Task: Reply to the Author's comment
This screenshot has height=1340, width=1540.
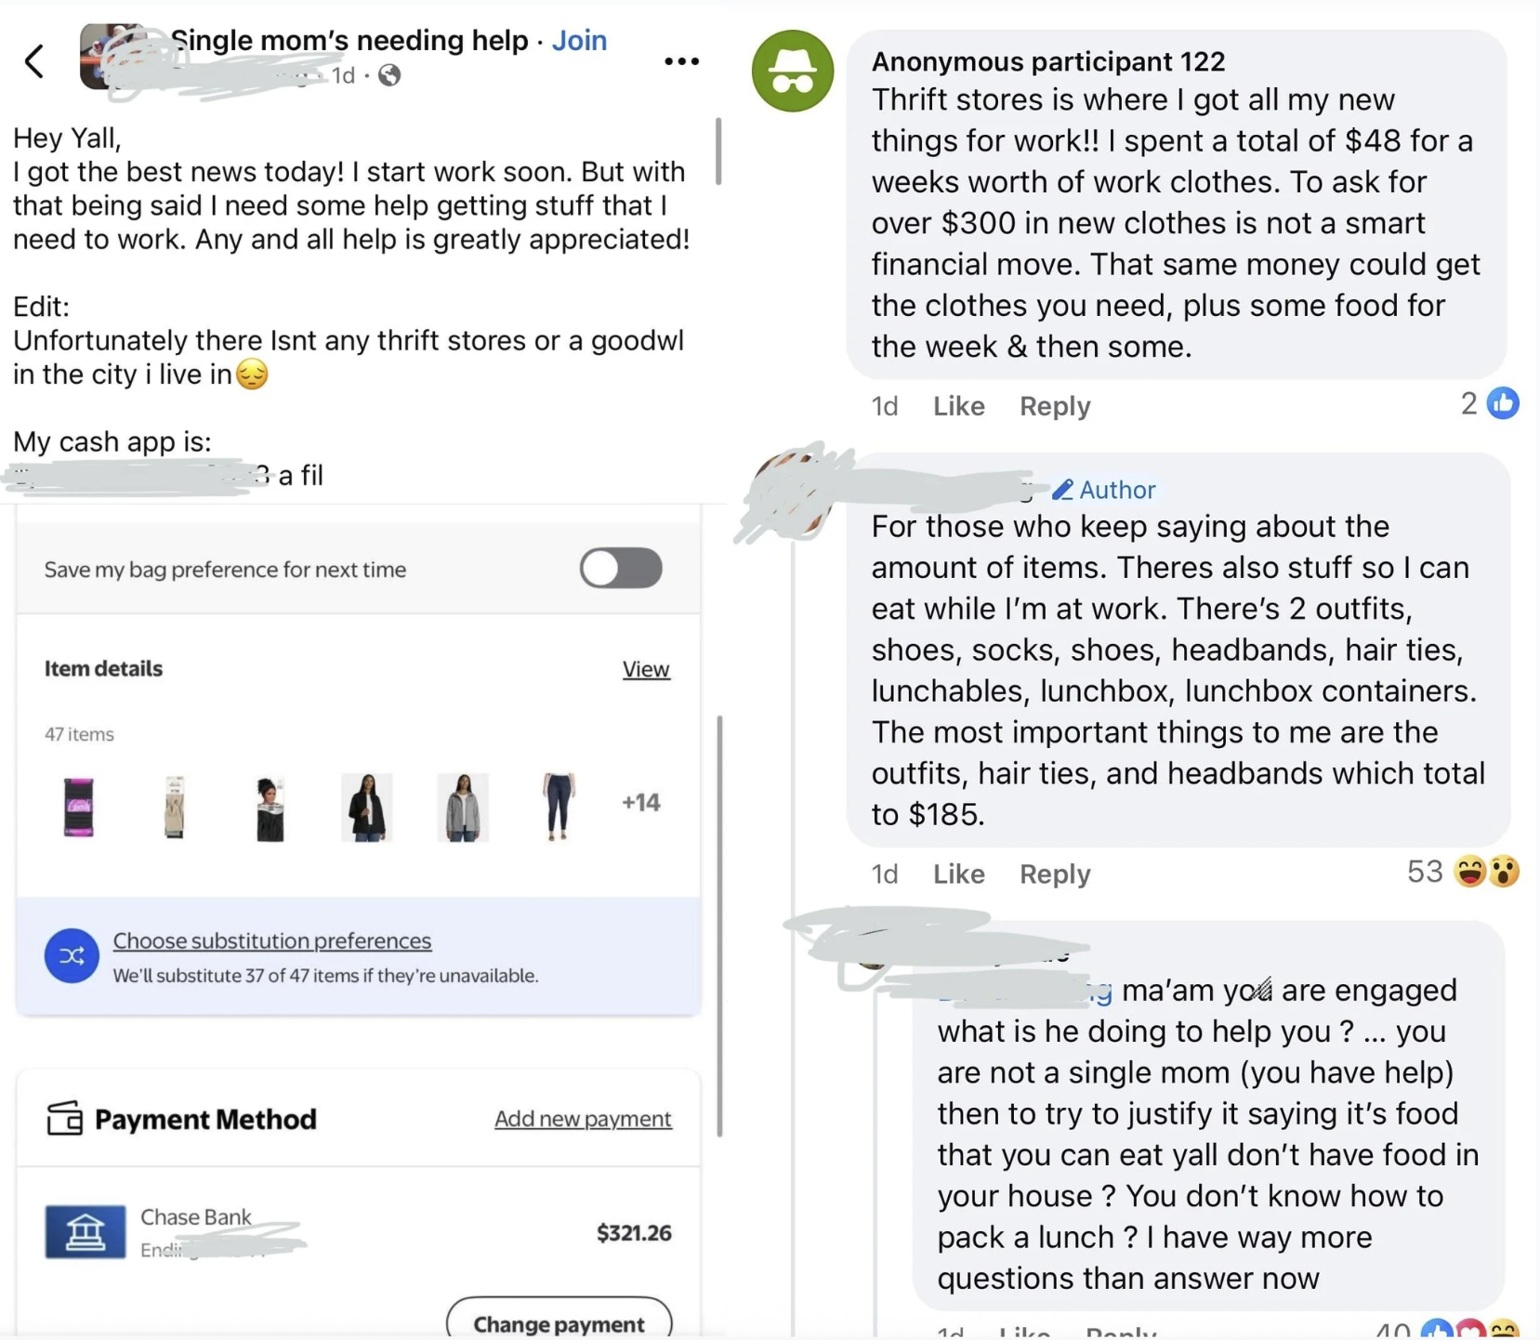Action: tap(1054, 874)
